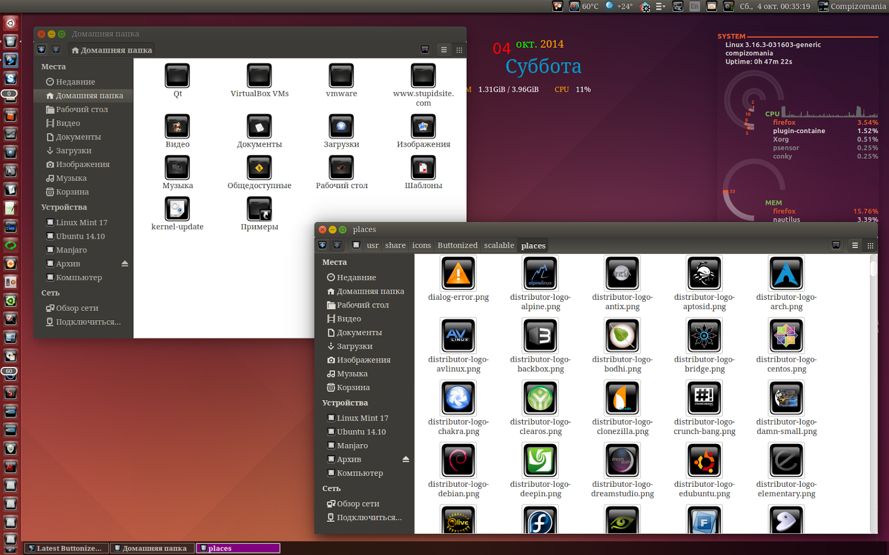889x555 pixels.
Task: Open the kernel-update file
Action: coord(177,209)
